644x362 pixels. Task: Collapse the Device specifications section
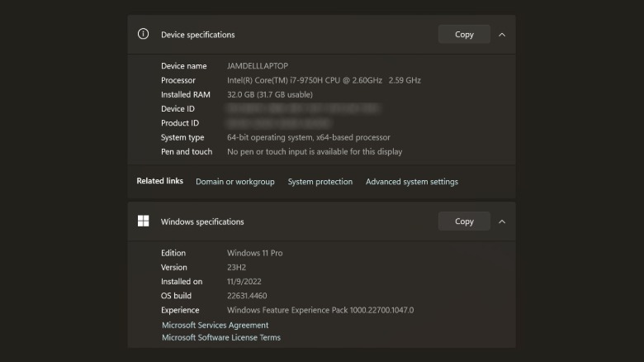(x=502, y=35)
